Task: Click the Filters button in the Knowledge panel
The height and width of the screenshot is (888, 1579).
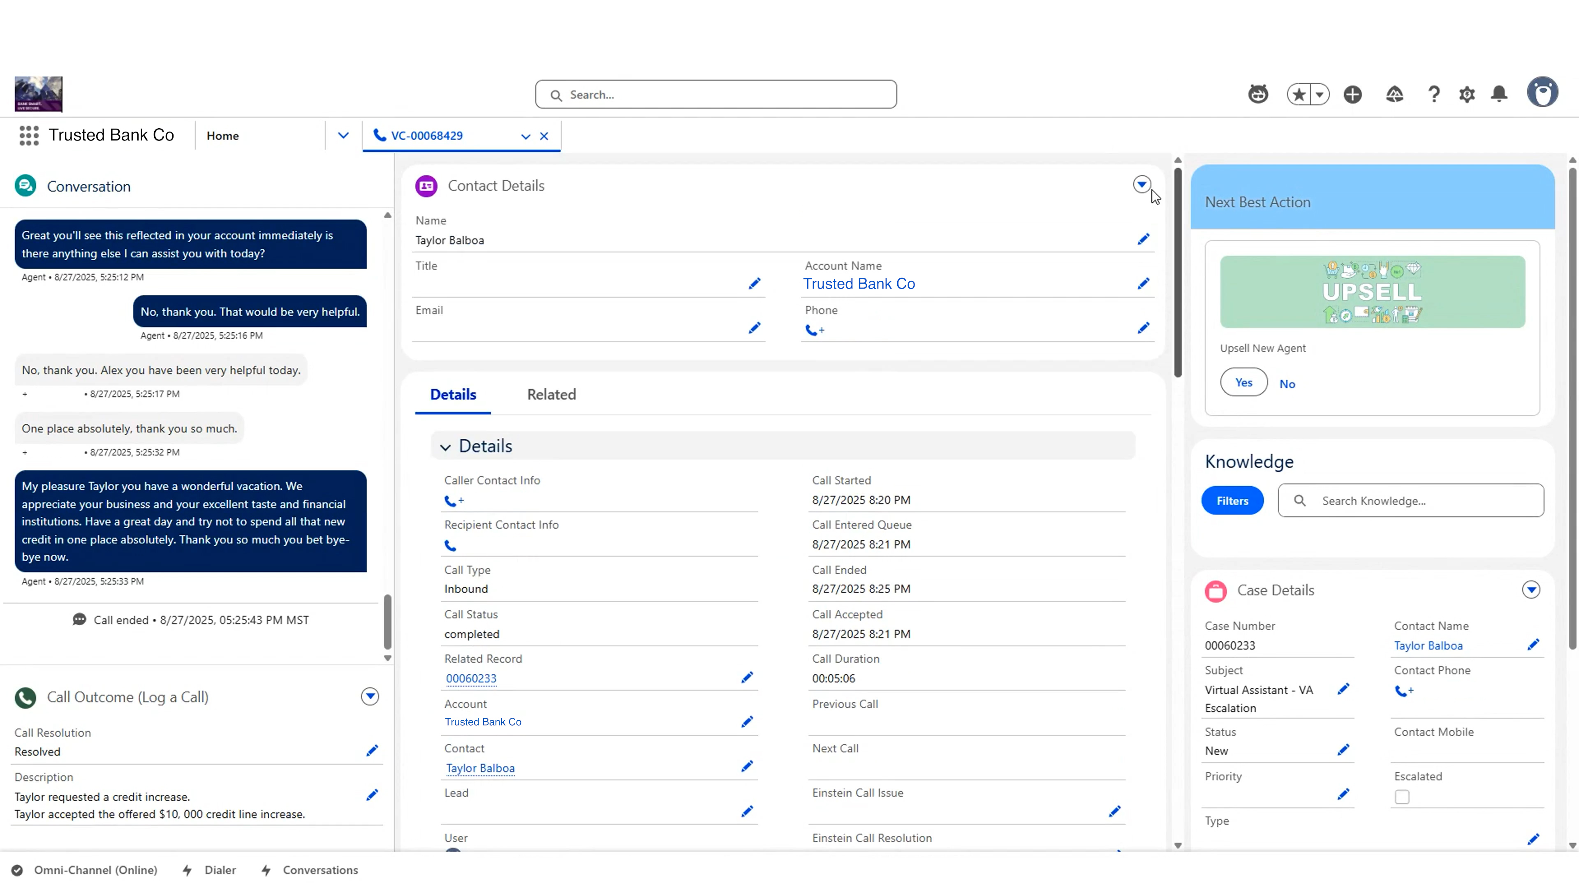Action: coord(1232,500)
